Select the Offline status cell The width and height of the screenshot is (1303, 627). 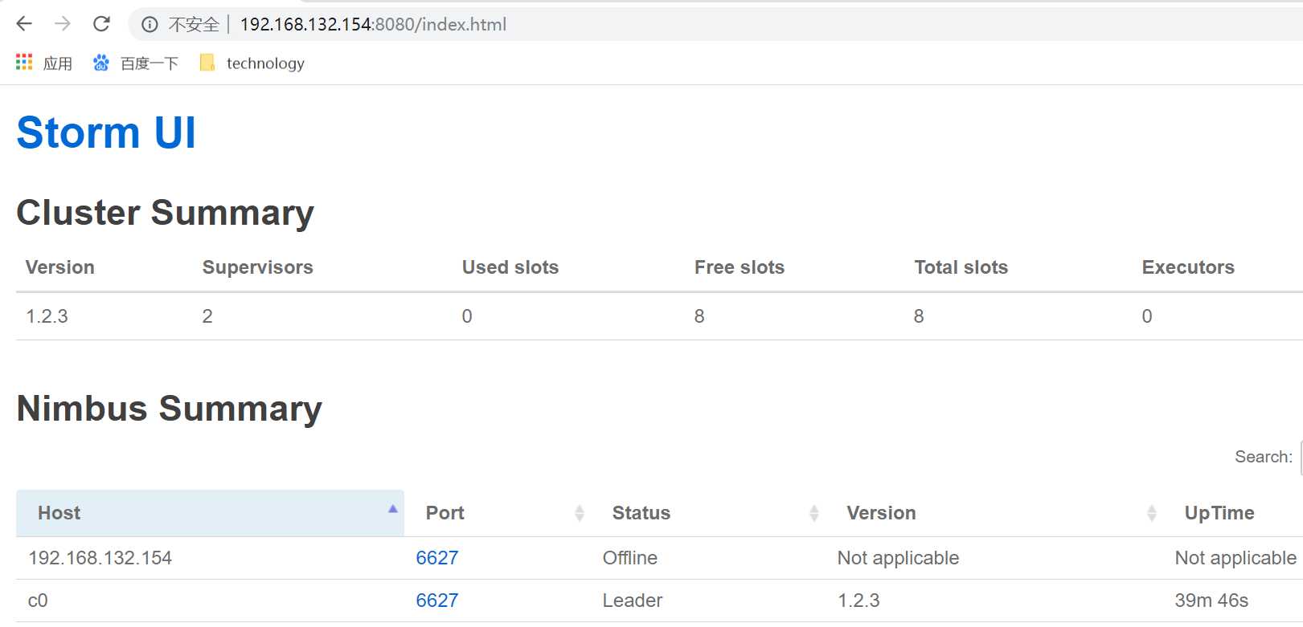(630, 558)
